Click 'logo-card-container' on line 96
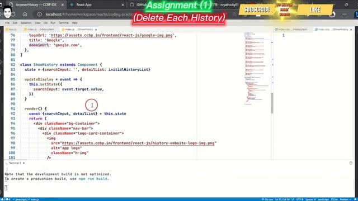 (x=98, y=133)
